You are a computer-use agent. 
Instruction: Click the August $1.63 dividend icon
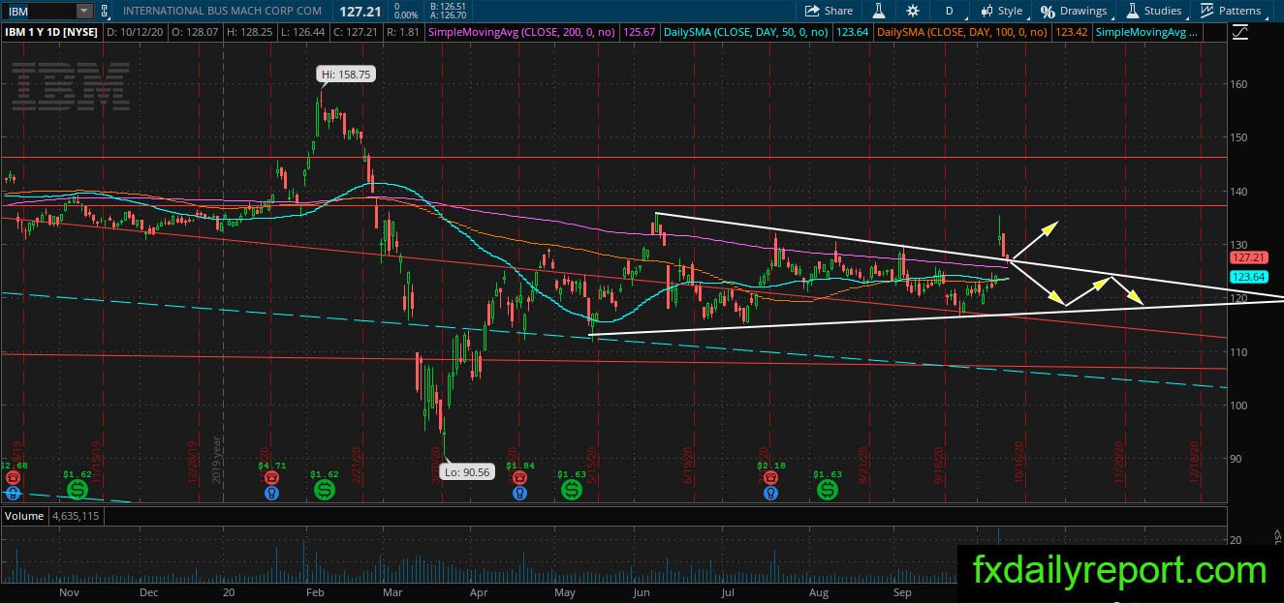click(828, 492)
